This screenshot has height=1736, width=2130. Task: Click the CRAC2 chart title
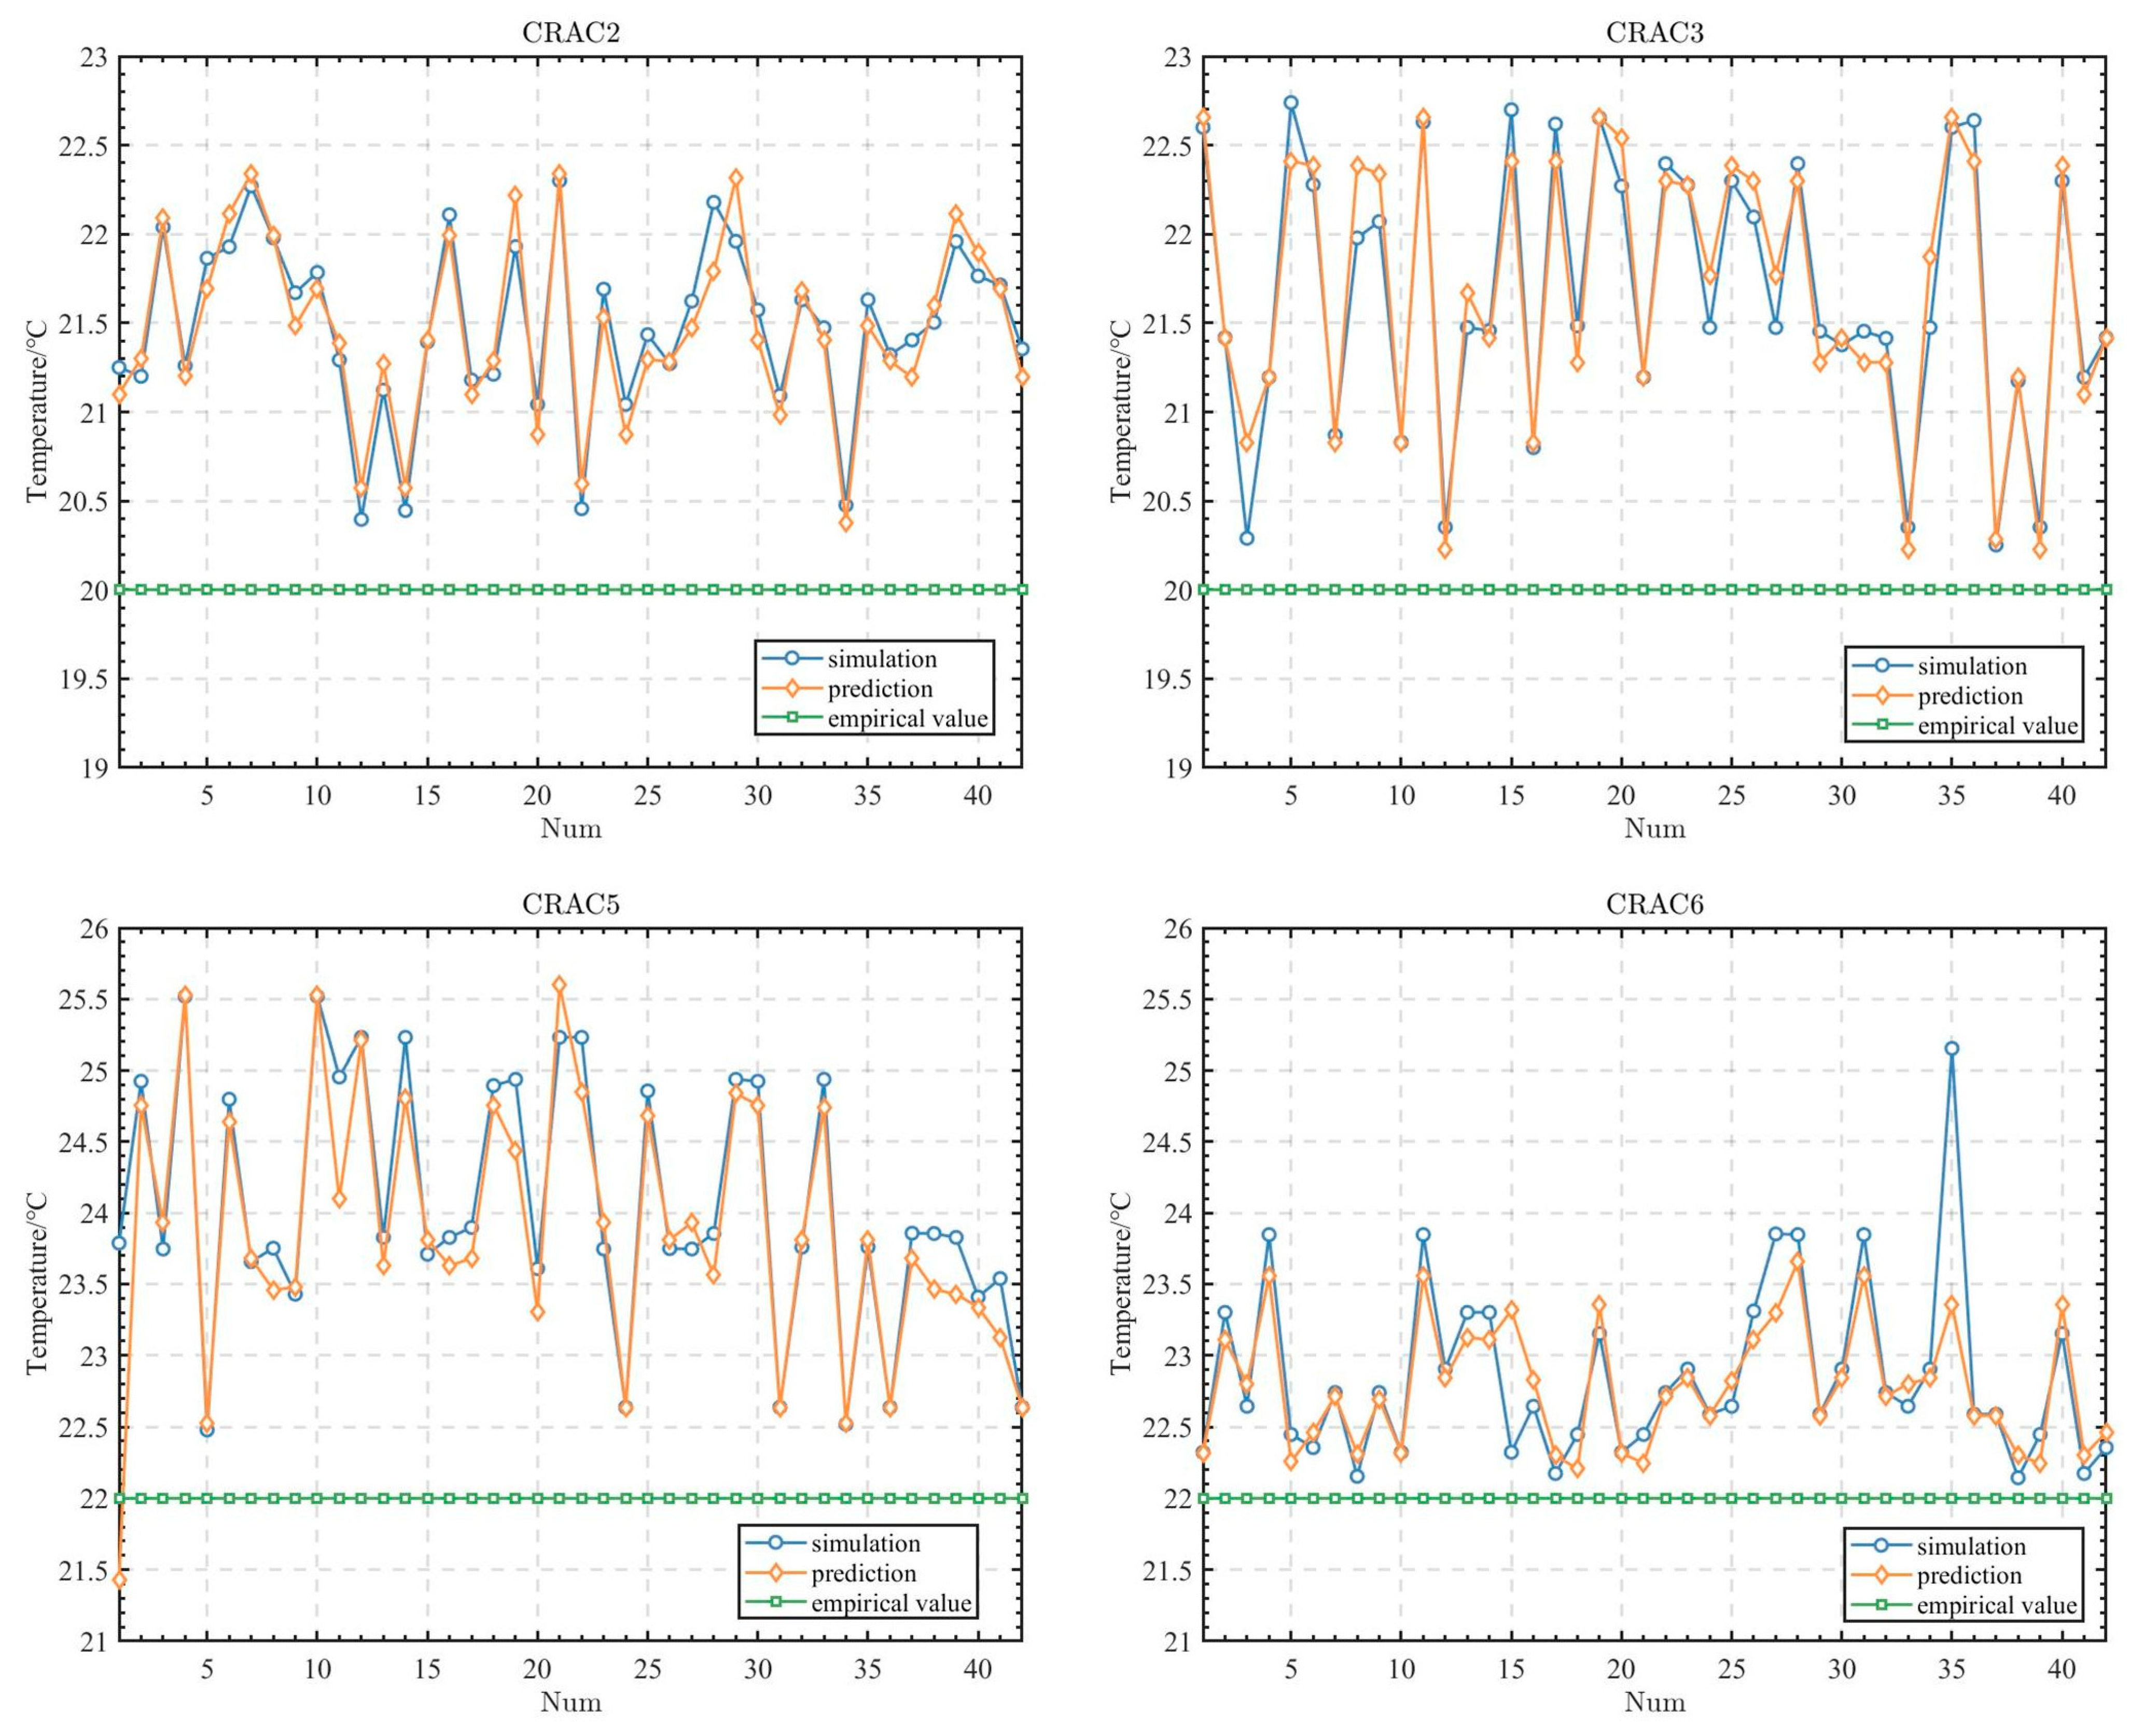click(x=570, y=33)
